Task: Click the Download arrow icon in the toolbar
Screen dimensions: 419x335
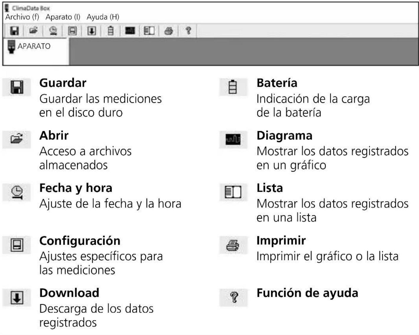Action: tap(91, 31)
